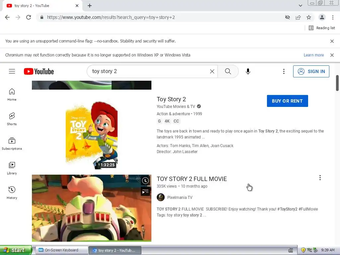
Task: Go to the YouTube logo homepage
Action: point(39,71)
